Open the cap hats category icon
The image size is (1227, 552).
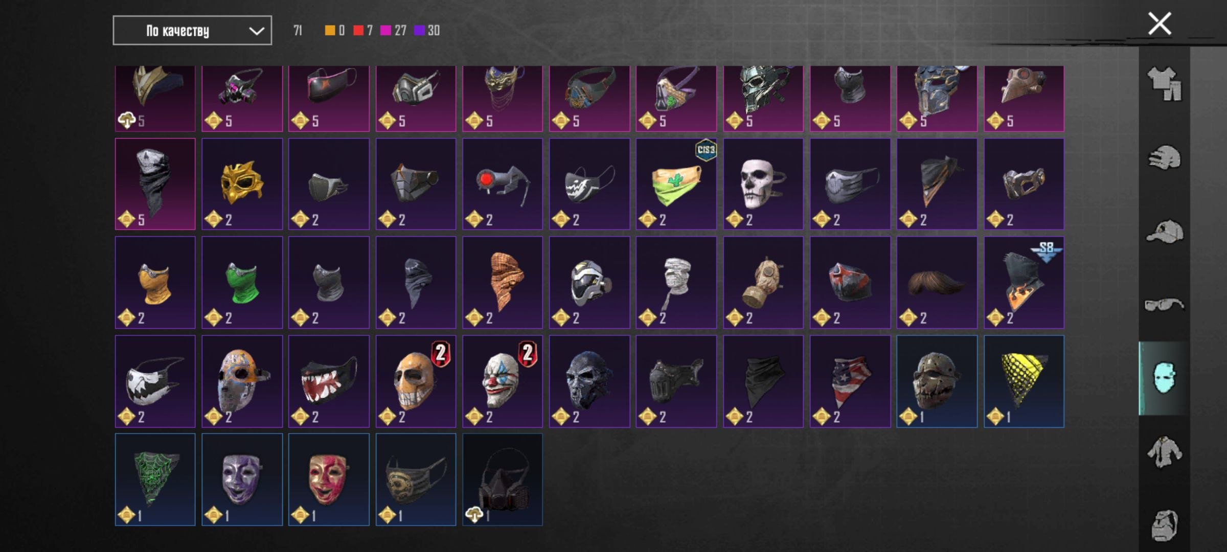coord(1164,231)
